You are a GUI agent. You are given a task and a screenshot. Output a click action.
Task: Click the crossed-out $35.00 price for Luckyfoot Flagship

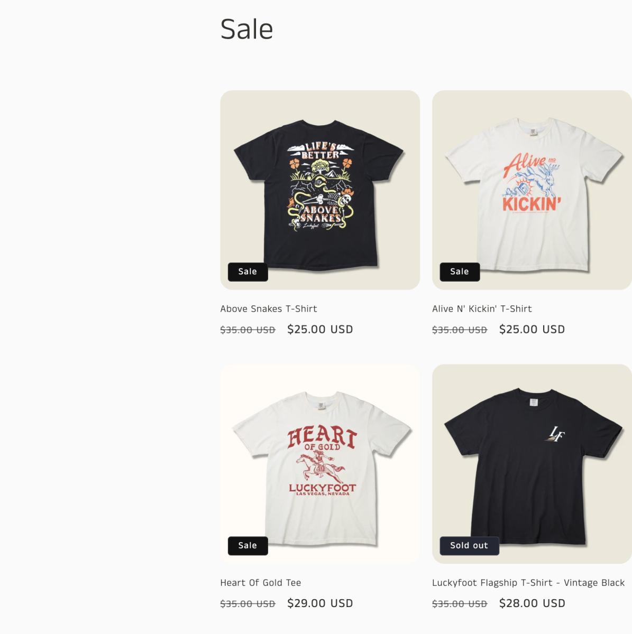pyautogui.click(x=460, y=604)
